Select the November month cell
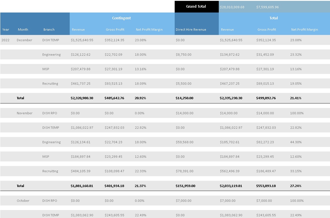Image resolution: width=330 pixels, height=218 pixels. coord(25,113)
